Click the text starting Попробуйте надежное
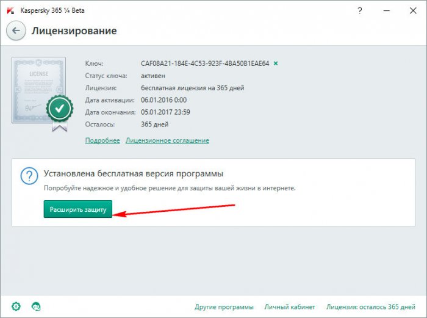Screen dimensions: 427x318 170,188
